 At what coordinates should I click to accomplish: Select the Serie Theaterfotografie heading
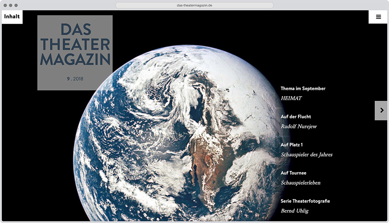(305, 201)
